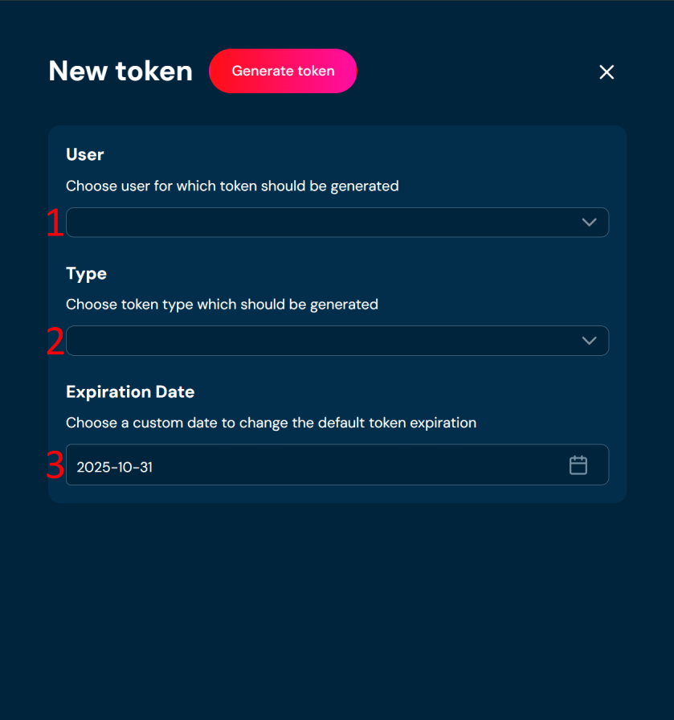Close the New token dialog

coord(607,72)
